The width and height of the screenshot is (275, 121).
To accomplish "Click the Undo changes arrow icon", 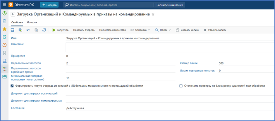I will coord(28,30).
